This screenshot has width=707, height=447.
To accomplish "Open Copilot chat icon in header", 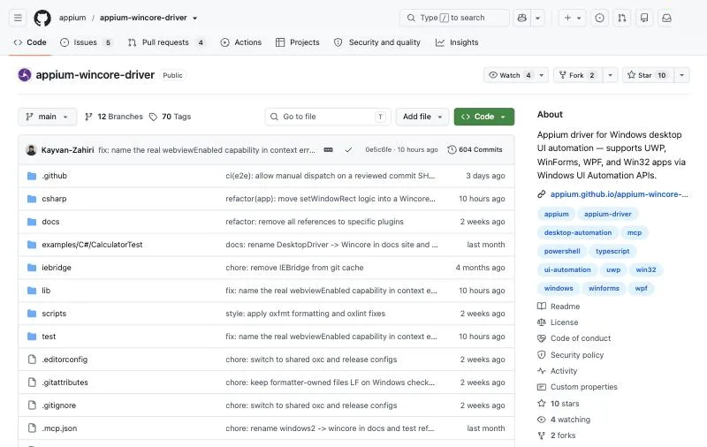I will [x=522, y=18].
